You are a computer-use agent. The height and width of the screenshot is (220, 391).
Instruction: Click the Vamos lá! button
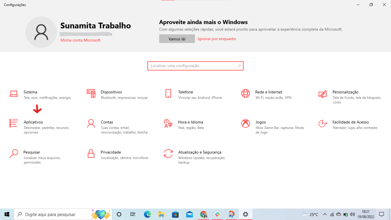click(177, 39)
